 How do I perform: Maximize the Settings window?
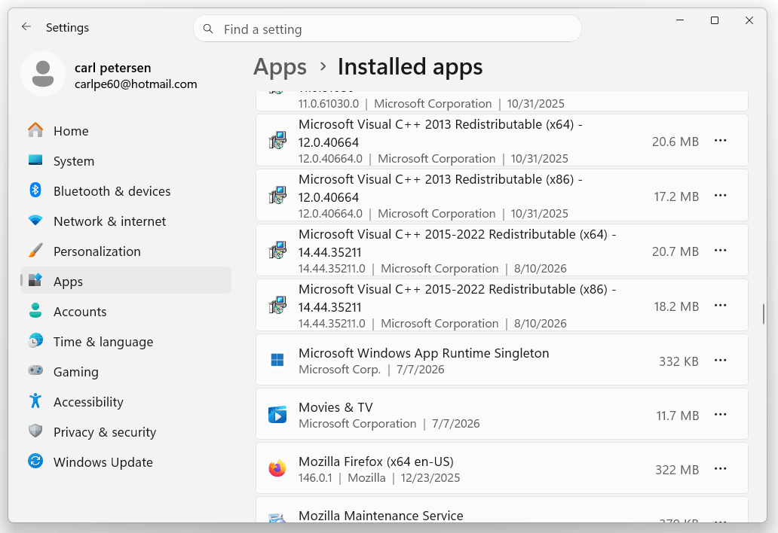pos(715,20)
